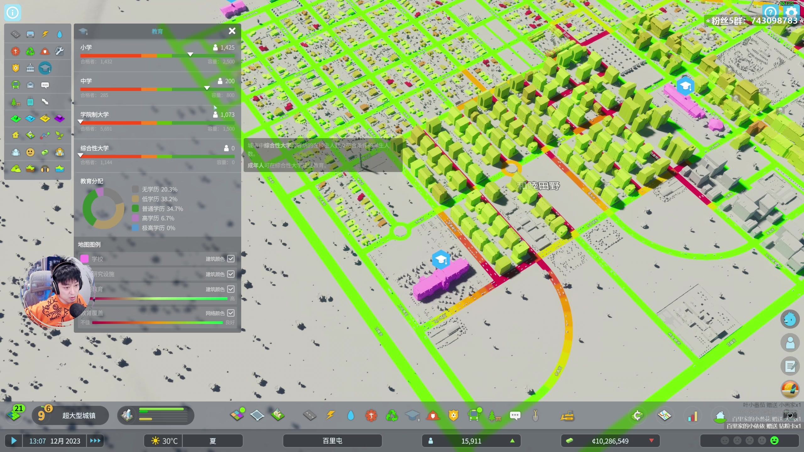The height and width of the screenshot is (452, 804).
Task: Click '低学历 38.2%' legend entry
Action: tap(155, 199)
